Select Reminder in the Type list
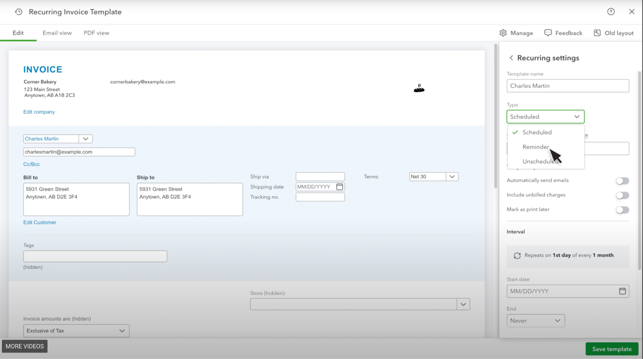This screenshot has width=643, height=359. tap(546, 147)
